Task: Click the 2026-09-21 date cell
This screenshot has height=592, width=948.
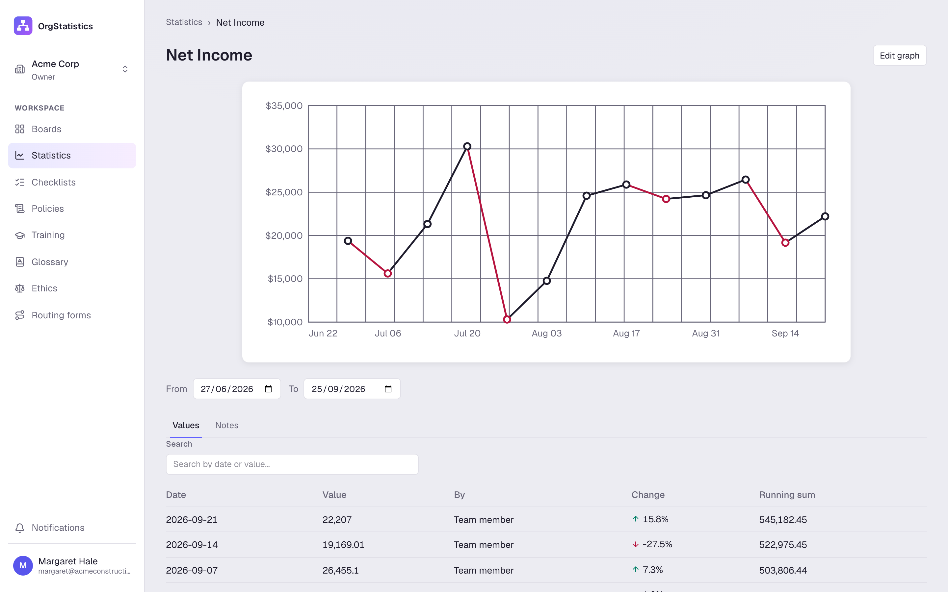Action: pyautogui.click(x=192, y=520)
